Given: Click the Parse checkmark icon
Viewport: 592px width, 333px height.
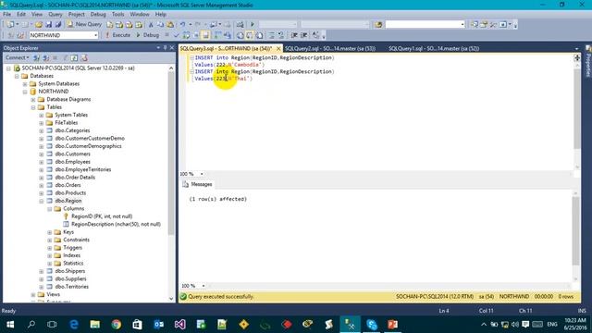Looking at the screenshot, I should [176, 35].
